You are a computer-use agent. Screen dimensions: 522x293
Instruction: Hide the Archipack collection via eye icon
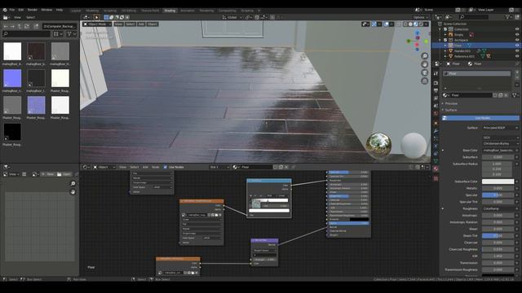click(517, 40)
